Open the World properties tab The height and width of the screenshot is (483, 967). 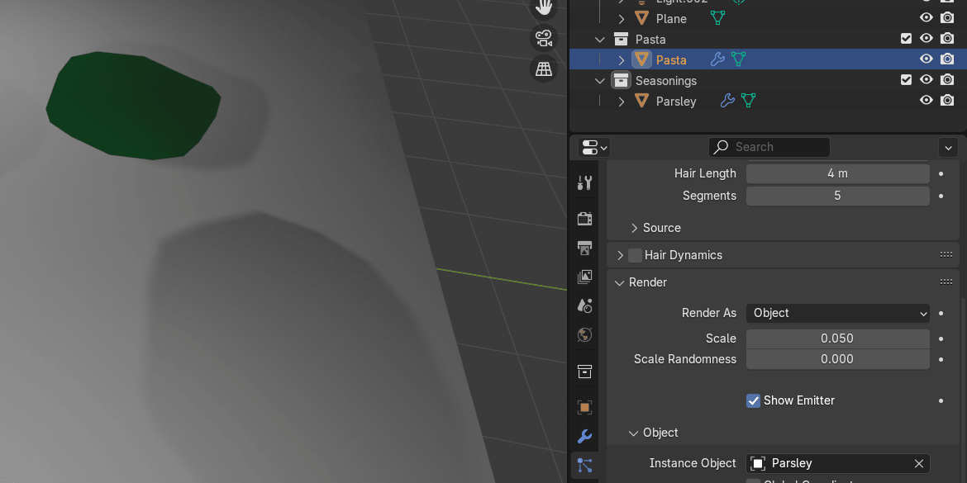(585, 334)
